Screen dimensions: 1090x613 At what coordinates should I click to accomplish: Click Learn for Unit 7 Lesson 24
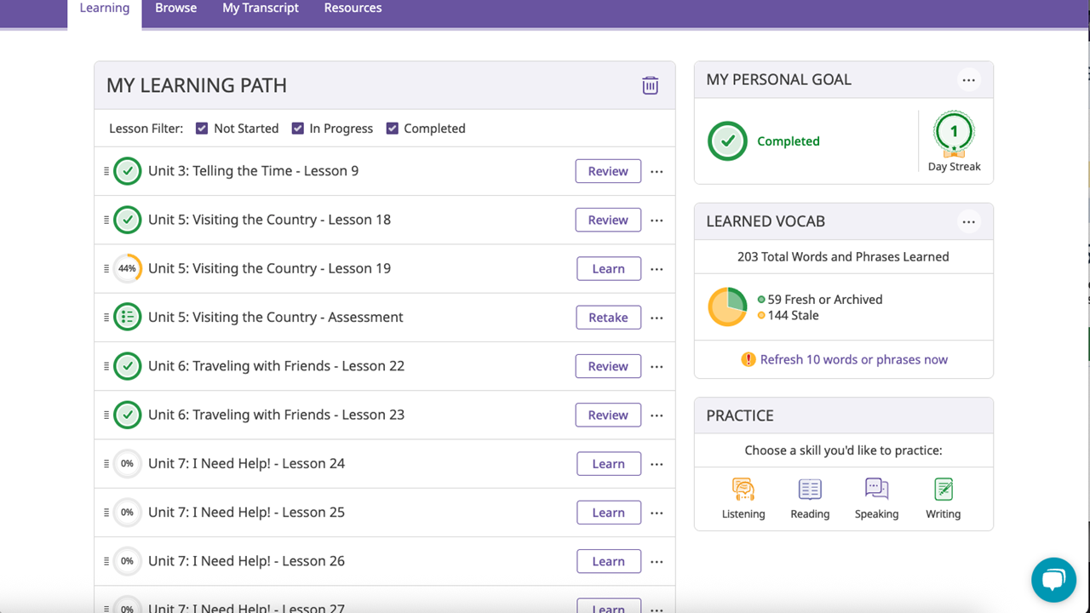609,464
